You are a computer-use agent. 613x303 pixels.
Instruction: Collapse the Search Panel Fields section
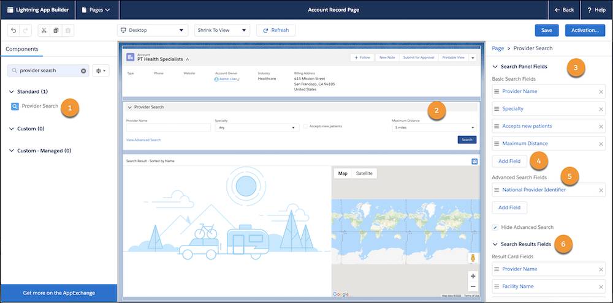[495, 67]
